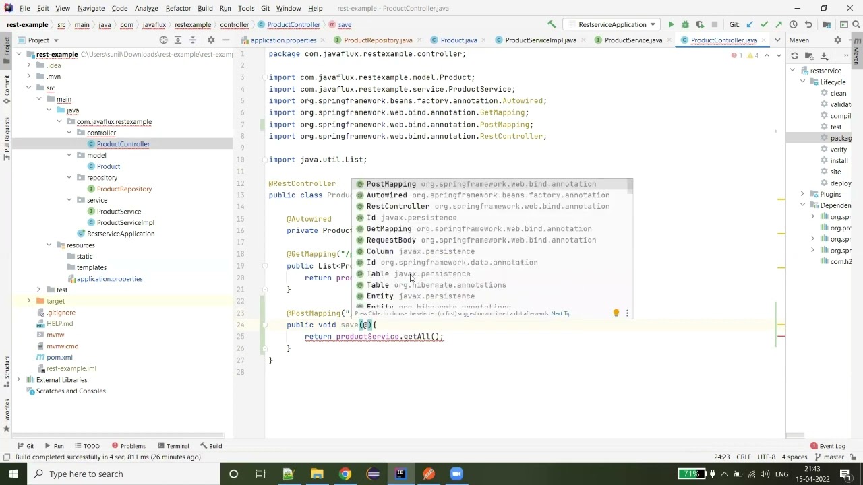
Task: Click the Git update project arrow
Action: [x=750, y=25]
